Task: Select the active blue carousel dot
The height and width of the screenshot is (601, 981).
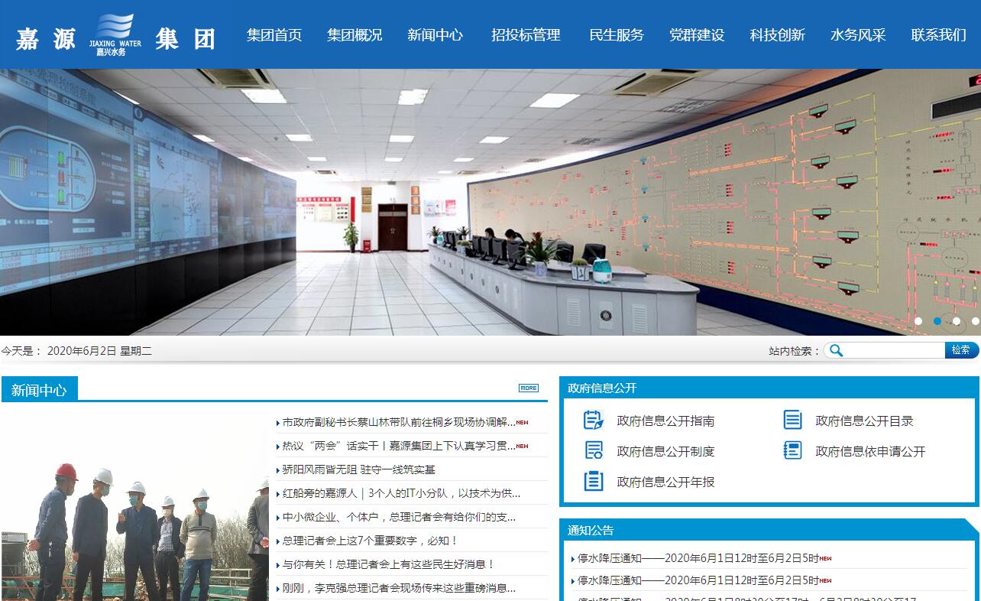Action: 937,321
